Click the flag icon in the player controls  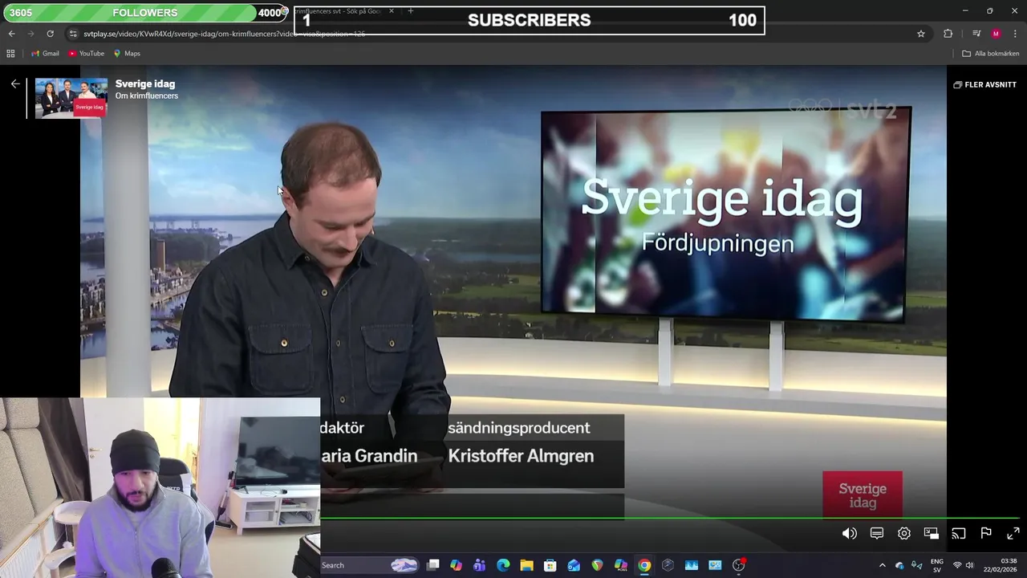[986, 534]
